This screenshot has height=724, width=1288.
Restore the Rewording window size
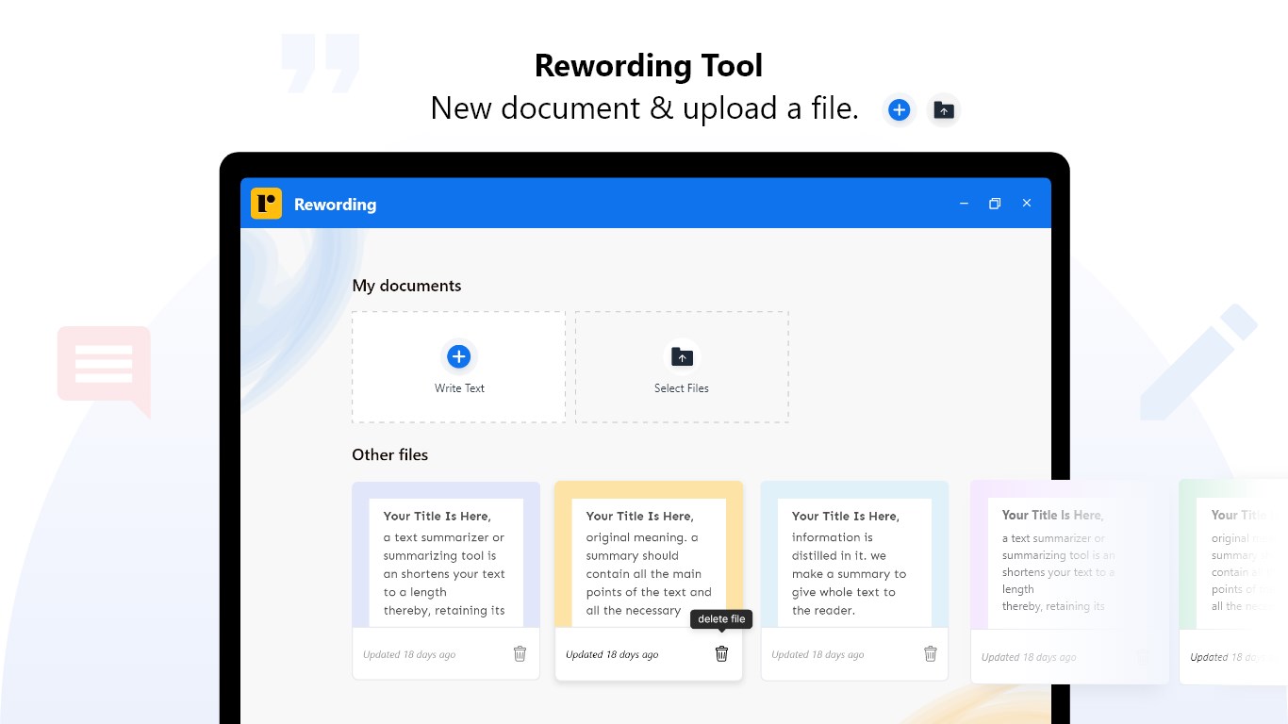click(x=994, y=204)
